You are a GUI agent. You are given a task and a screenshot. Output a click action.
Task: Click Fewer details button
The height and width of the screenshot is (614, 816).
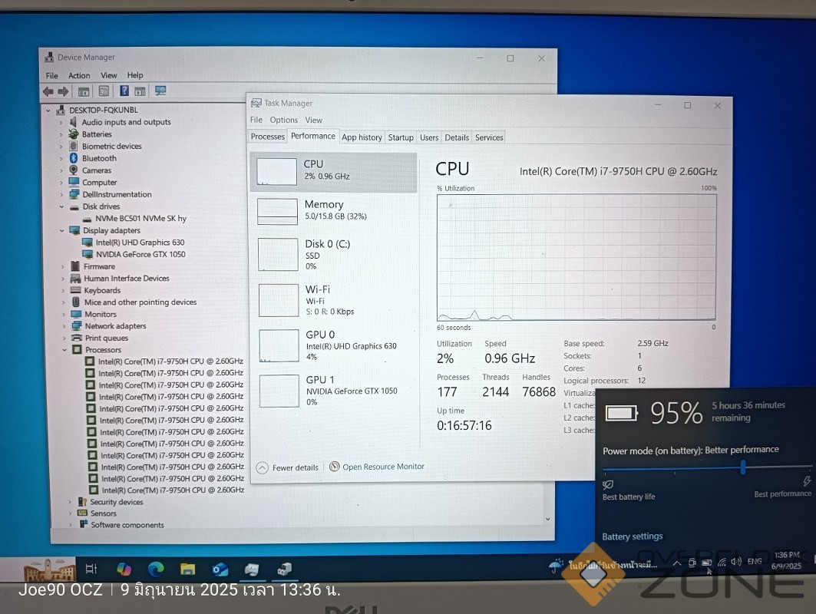(288, 467)
